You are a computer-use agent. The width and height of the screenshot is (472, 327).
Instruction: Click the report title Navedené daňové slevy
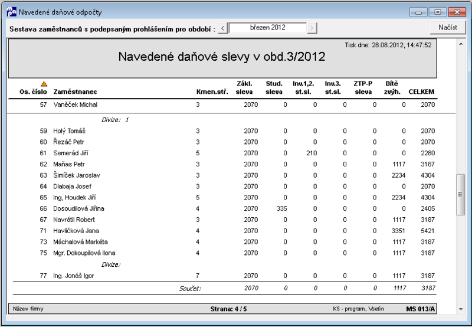[x=222, y=57]
